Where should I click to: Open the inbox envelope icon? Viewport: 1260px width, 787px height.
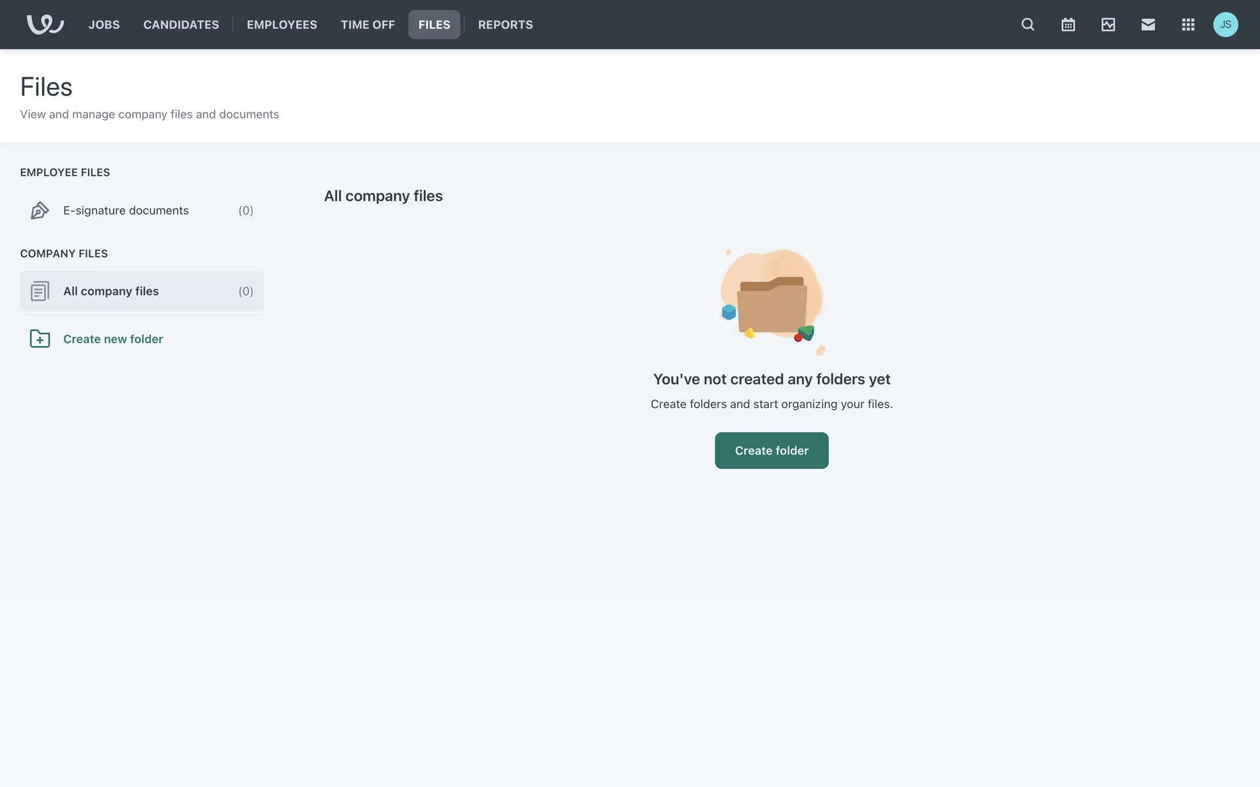[x=1148, y=24]
